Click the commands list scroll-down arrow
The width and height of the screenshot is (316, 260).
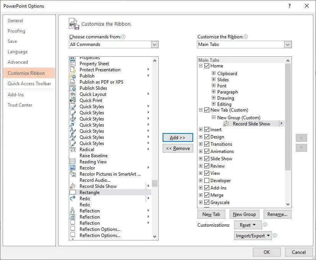coord(155,236)
